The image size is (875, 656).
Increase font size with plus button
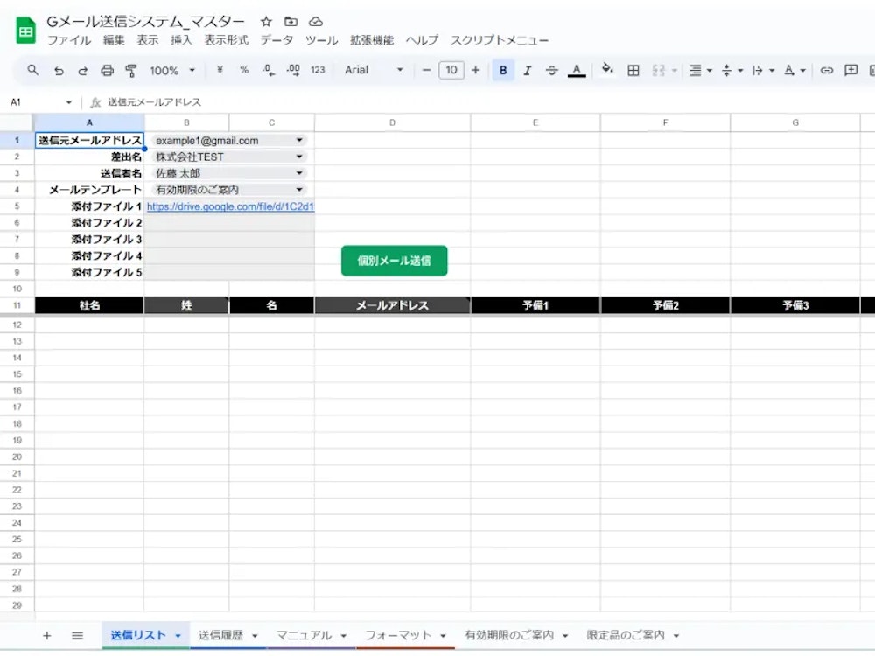[475, 70]
